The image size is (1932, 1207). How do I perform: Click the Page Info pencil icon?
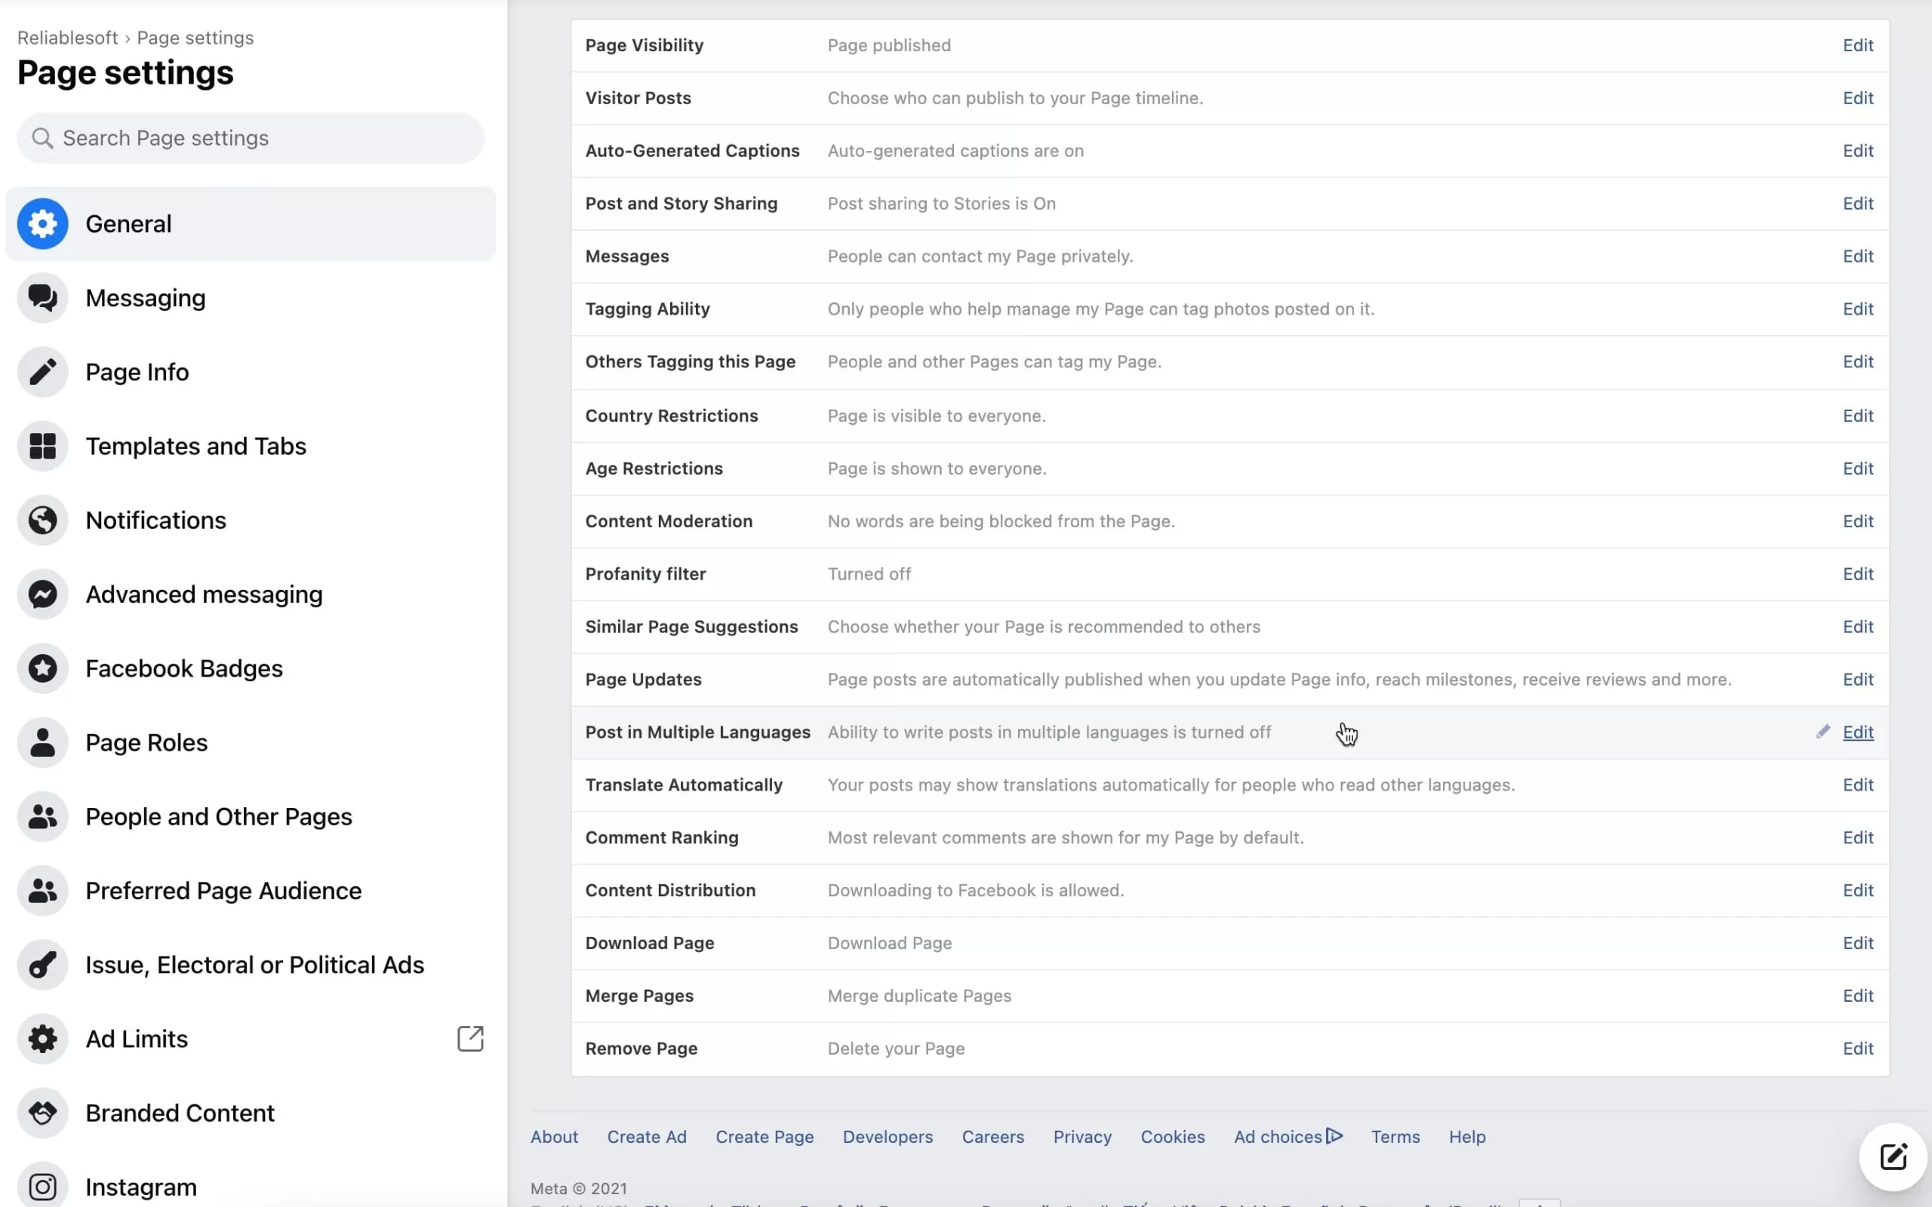(42, 372)
